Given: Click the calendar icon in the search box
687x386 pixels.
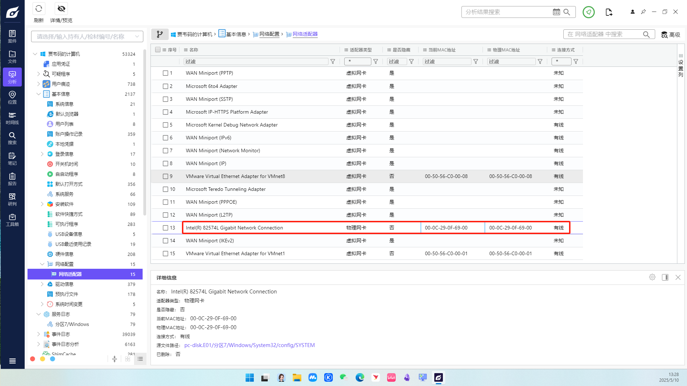Looking at the screenshot, I should point(556,12).
